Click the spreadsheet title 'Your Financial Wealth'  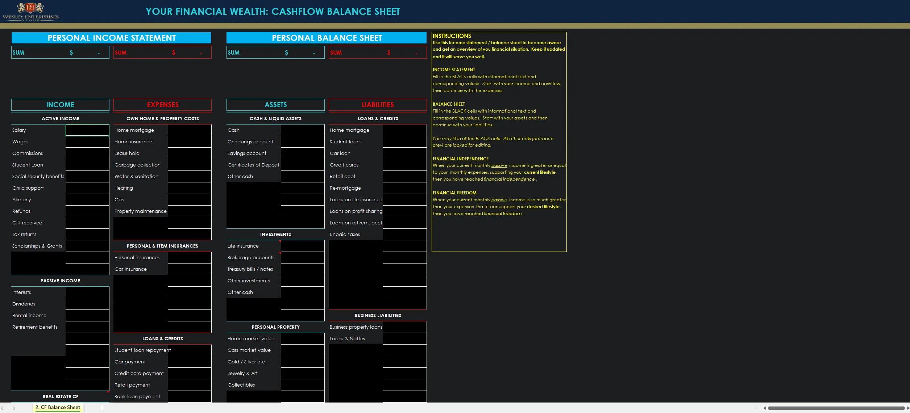[x=273, y=12]
